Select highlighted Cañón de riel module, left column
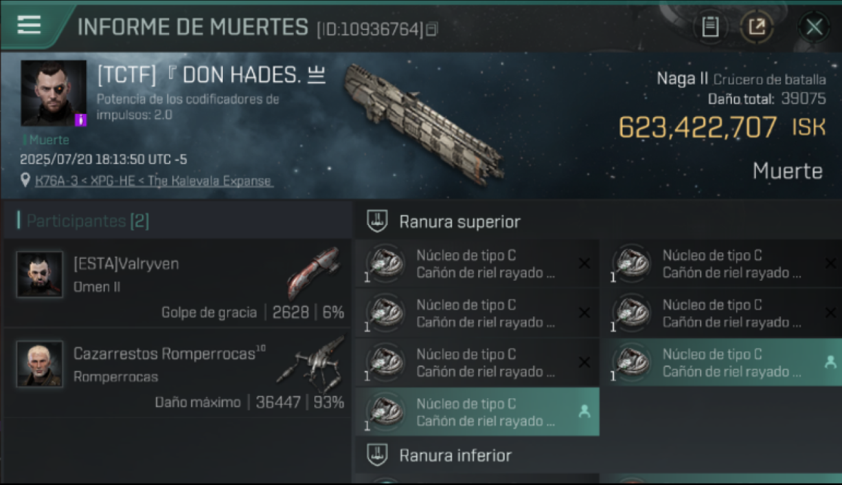This screenshot has width=842, height=485. point(477,412)
